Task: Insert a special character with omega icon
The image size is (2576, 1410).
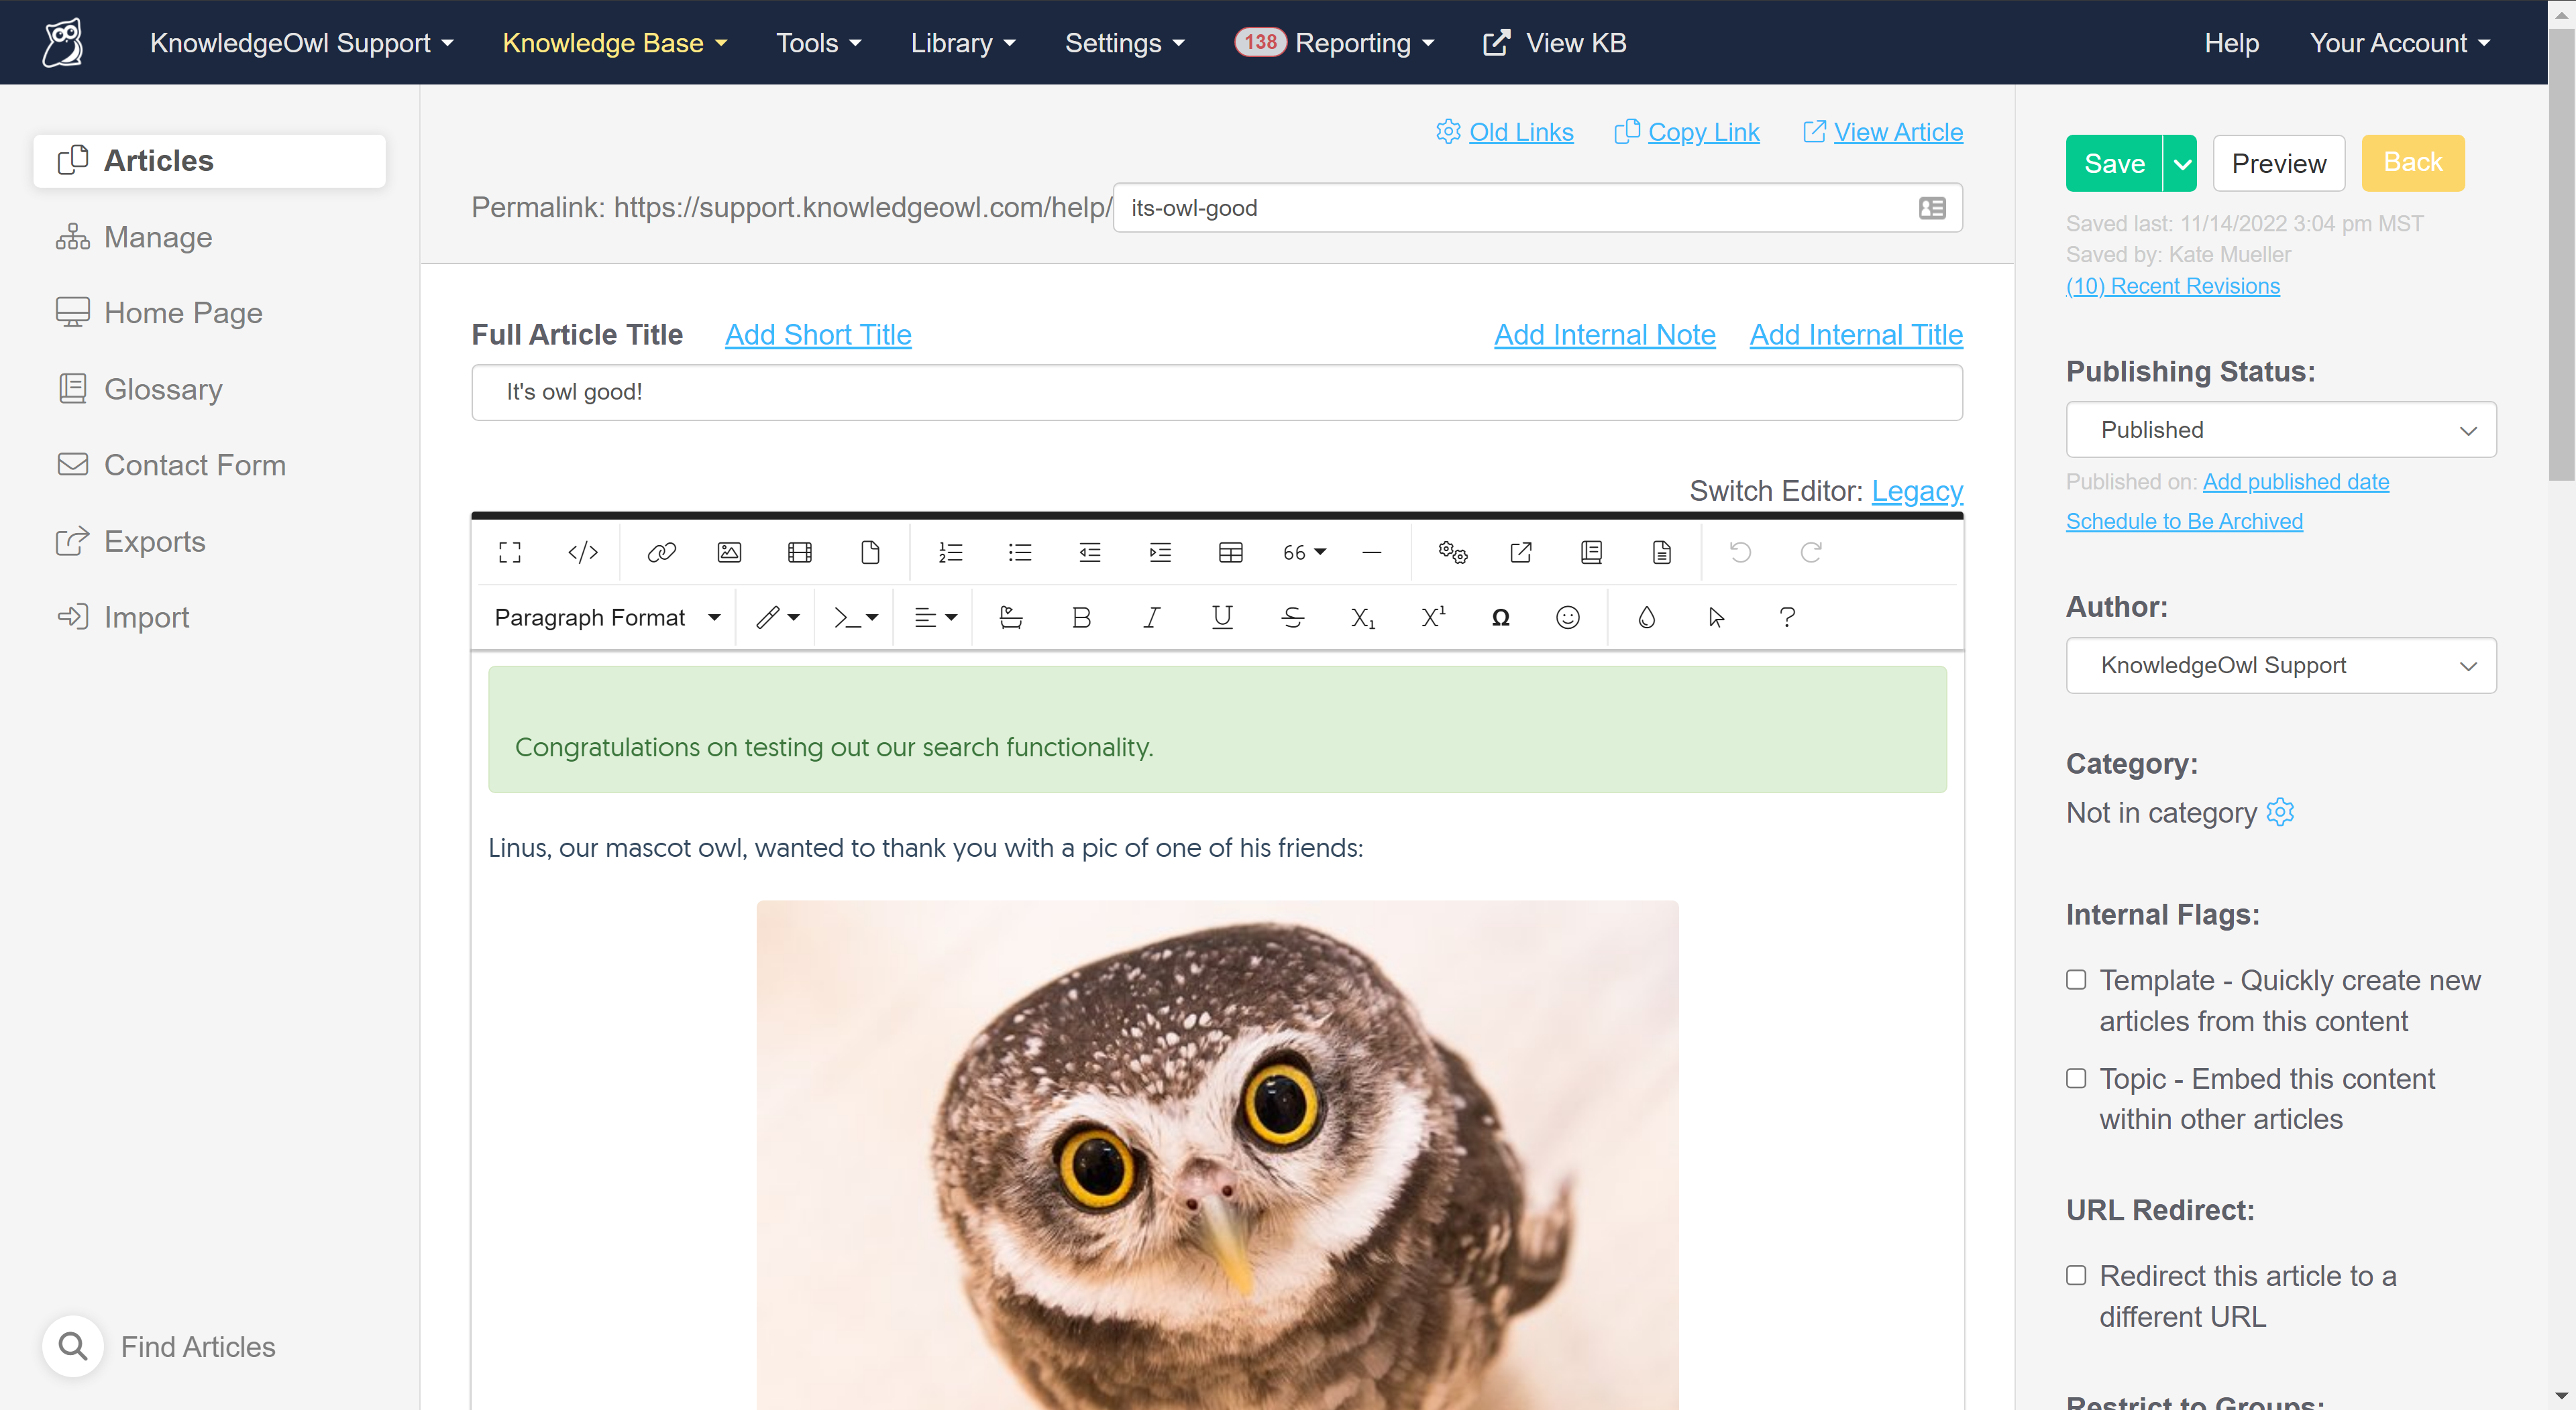Action: 1500,618
